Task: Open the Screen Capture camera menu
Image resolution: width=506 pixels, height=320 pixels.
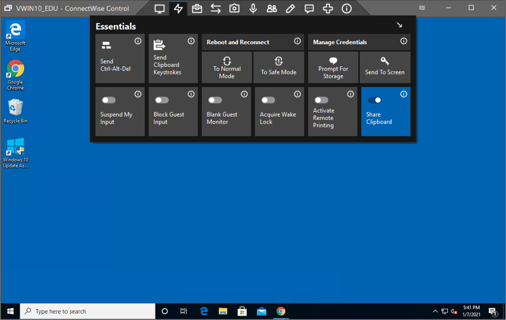Action: [234, 9]
